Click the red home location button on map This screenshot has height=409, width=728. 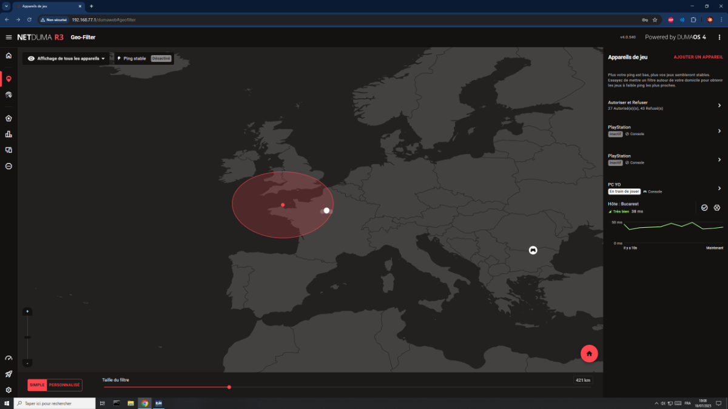(x=589, y=354)
